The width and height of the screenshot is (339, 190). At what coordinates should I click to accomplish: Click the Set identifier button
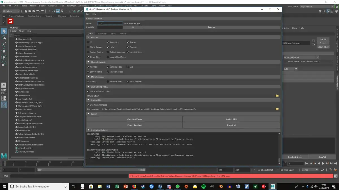pyautogui.click(x=133, y=27)
